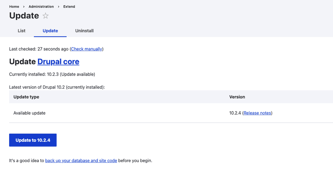Select the Available update cell

click(x=29, y=113)
